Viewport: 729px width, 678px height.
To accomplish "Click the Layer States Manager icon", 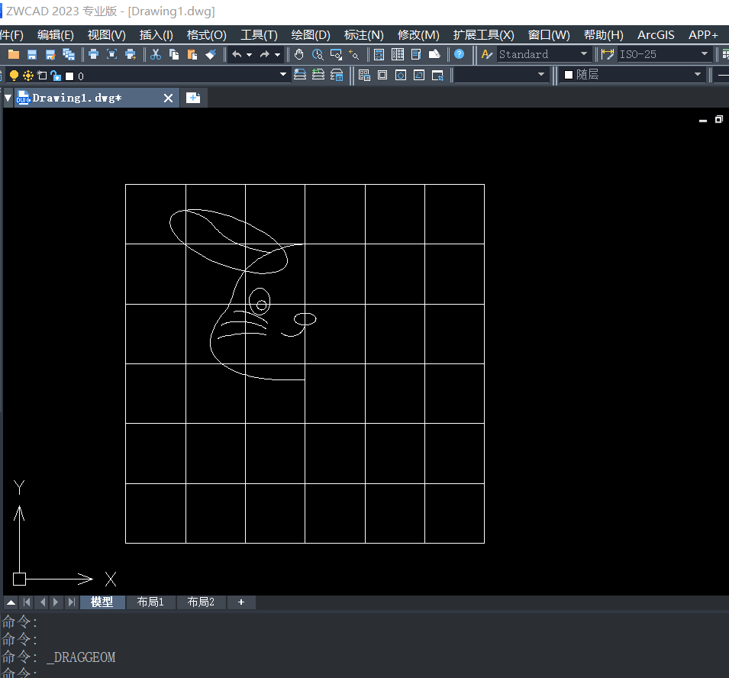I will pyautogui.click(x=337, y=75).
